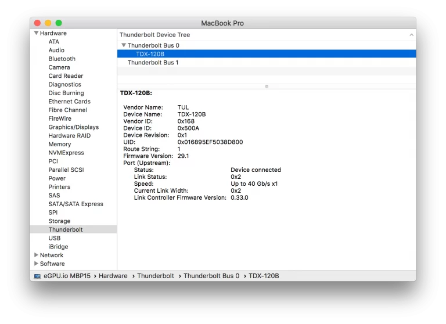Open USB hardware info

(55, 238)
